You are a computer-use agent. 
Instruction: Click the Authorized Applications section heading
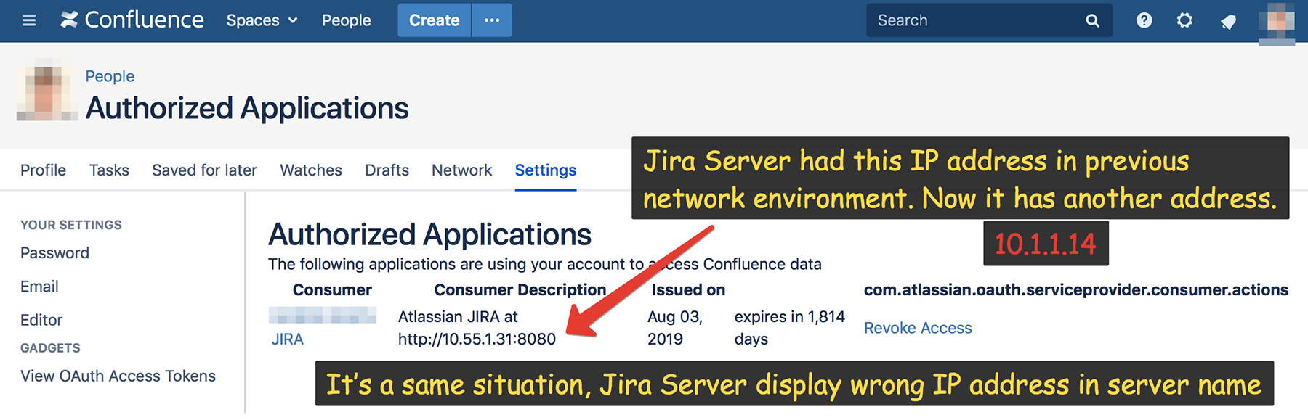[x=429, y=234]
